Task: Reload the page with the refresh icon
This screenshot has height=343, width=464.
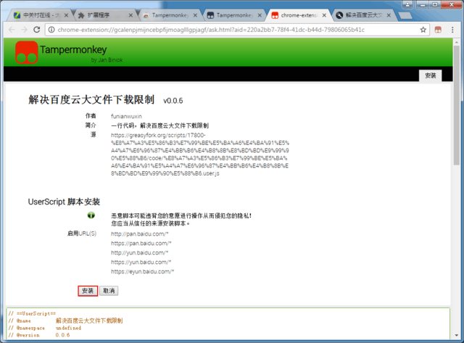Action: tap(36, 30)
